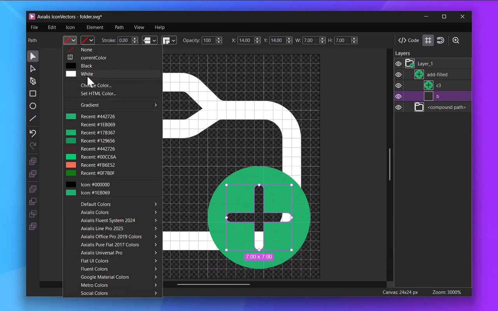Choose White from the fill menu

pos(87,74)
